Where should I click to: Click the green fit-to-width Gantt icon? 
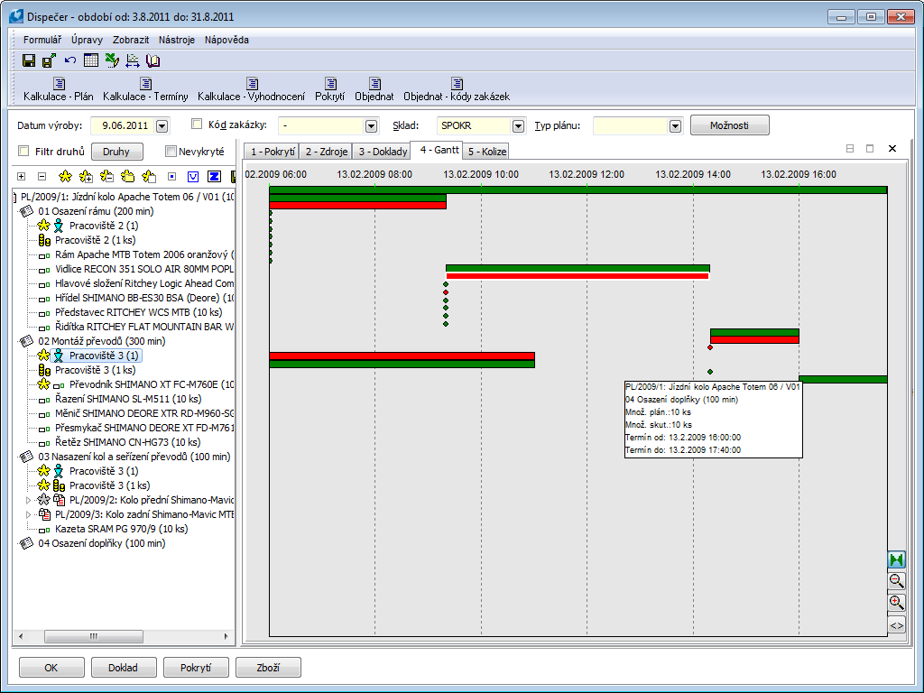click(896, 559)
